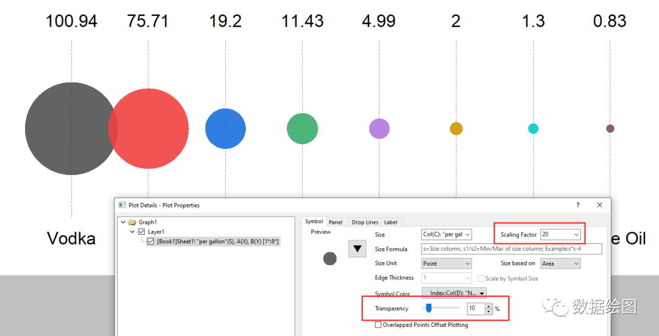Select the Graph1 folder icon in tree
The height and width of the screenshot is (336, 659).
click(x=132, y=222)
